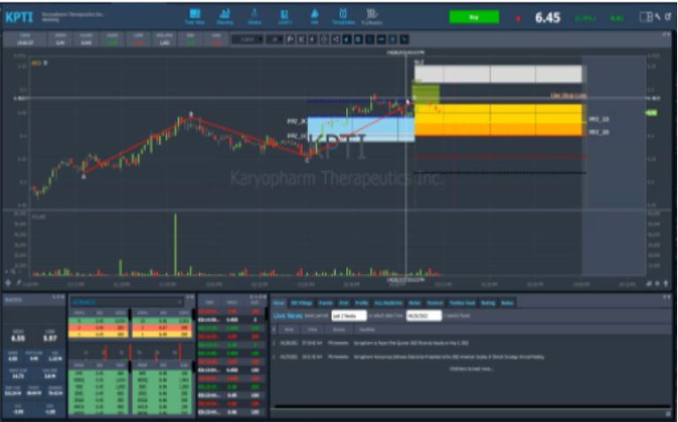Open the Info droplet icon
This screenshot has width=678, height=422.
point(314,17)
